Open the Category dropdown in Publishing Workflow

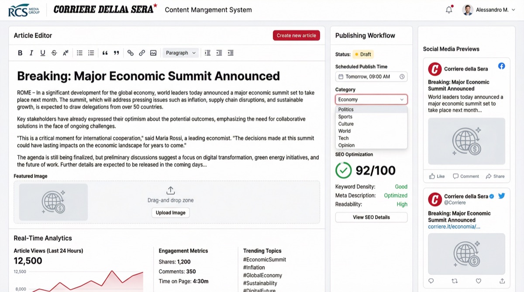371,99
